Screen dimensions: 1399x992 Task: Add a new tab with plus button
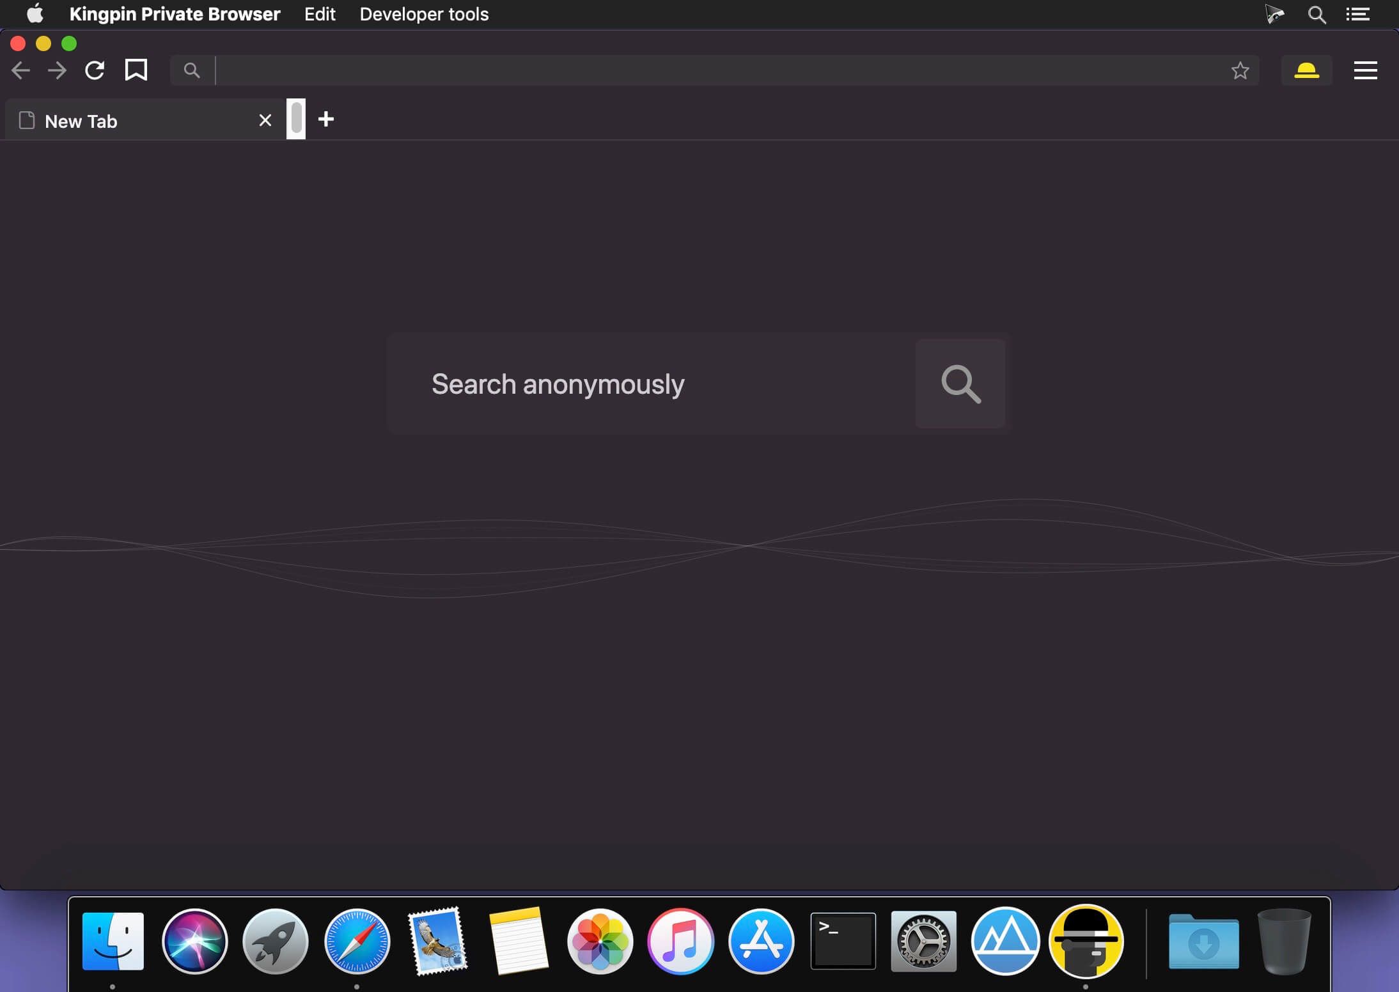pos(326,119)
